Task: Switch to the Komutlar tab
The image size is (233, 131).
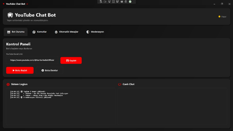Action: click(40, 32)
